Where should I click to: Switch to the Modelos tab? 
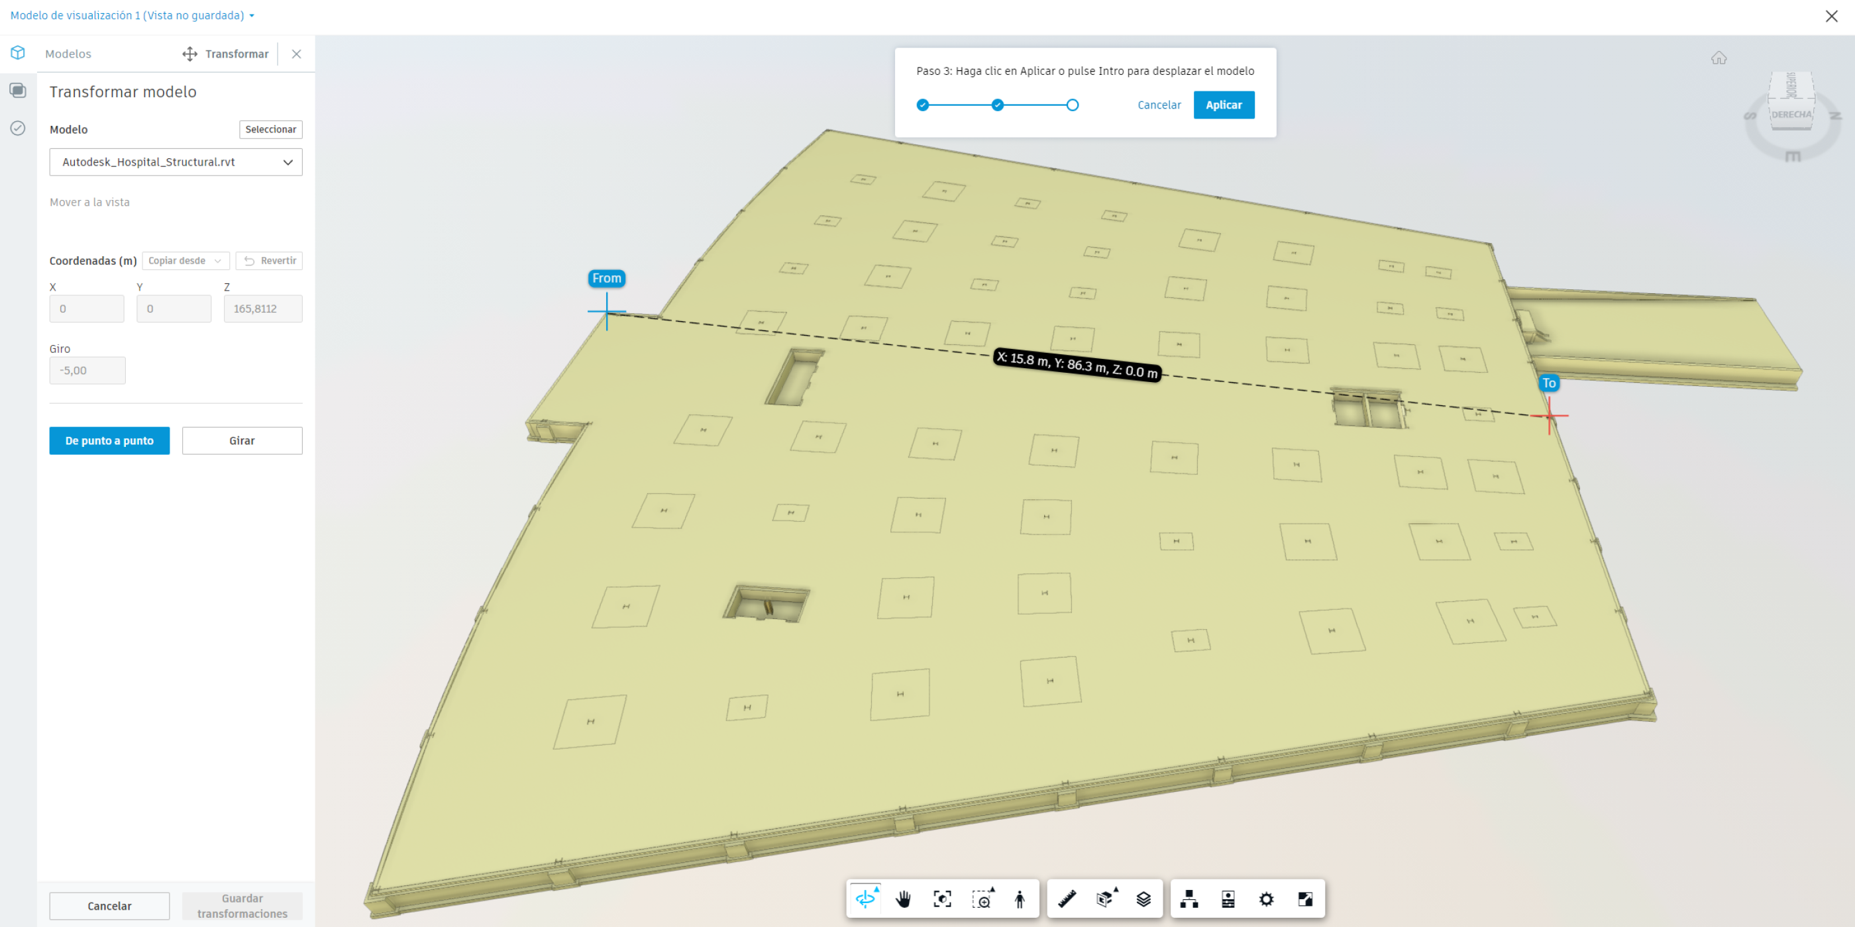[68, 54]
